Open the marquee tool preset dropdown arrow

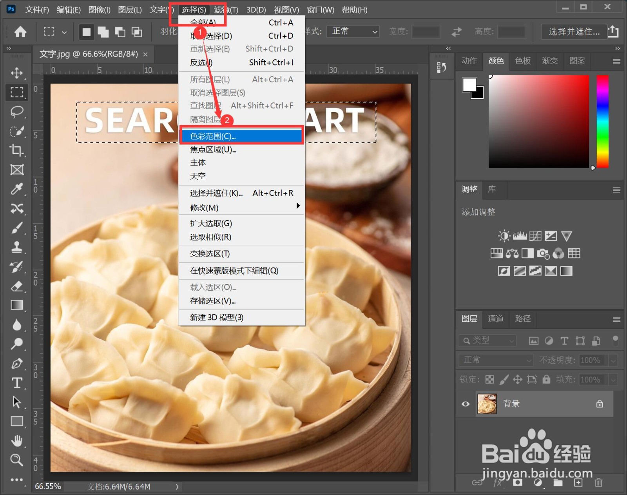point(64,32)
